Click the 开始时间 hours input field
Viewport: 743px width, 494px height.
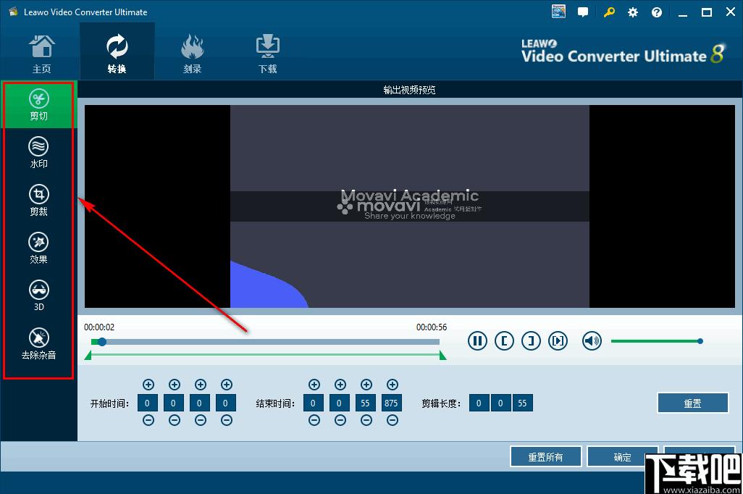pyautogui.click(x=147, y=403)
